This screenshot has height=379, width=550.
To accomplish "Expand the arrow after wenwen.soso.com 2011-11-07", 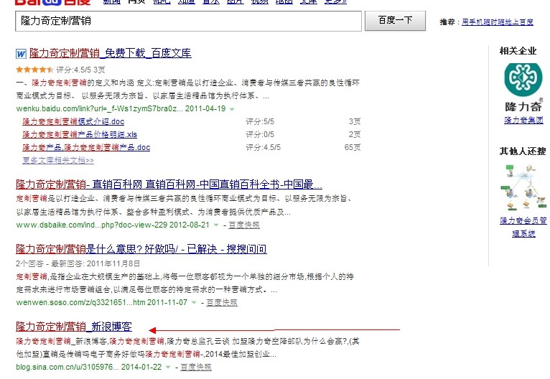I will click(x=194, y=303).
